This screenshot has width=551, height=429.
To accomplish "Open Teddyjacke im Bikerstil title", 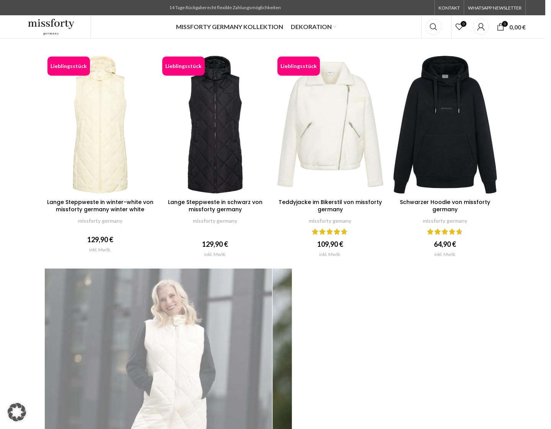I will pyautogui.click(x=330, y=206).
